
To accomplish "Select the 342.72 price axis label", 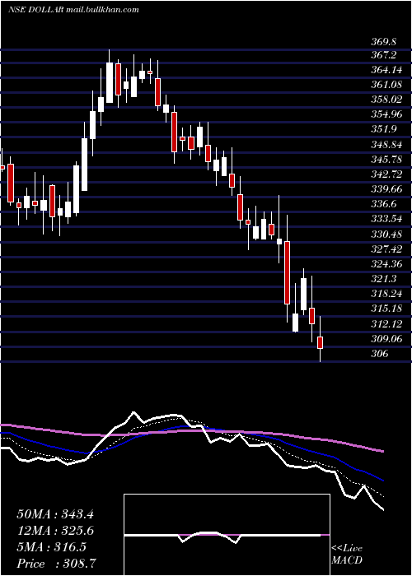I will pyautogui.click(x=386, y=174).
